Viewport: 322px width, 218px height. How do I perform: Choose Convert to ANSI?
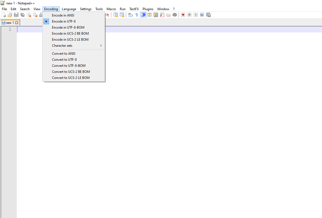74,53
